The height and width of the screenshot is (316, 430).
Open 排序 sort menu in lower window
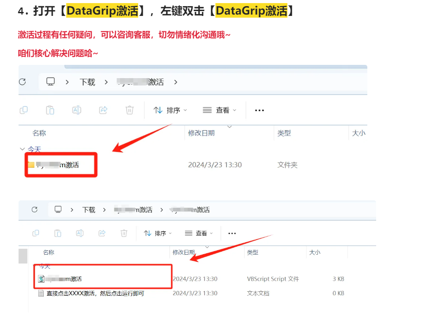pos(158,233)
